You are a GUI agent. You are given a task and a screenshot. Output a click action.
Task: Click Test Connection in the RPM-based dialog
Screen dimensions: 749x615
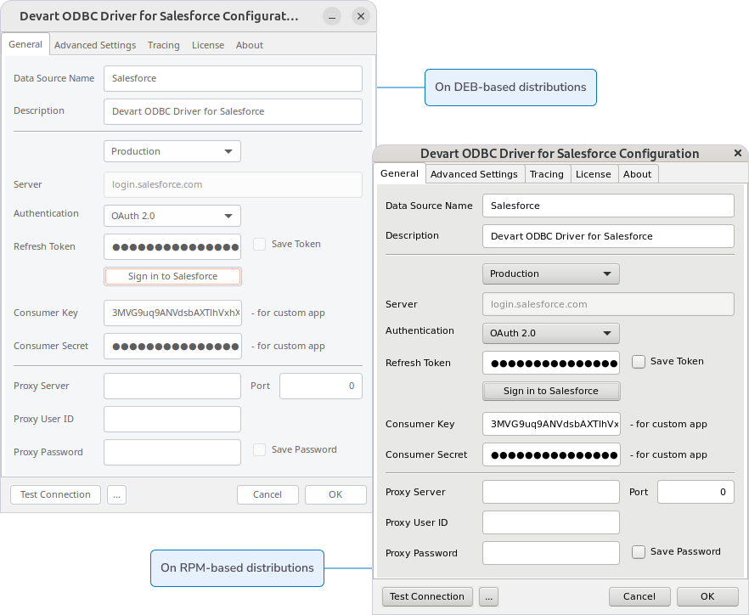point(427,596)
